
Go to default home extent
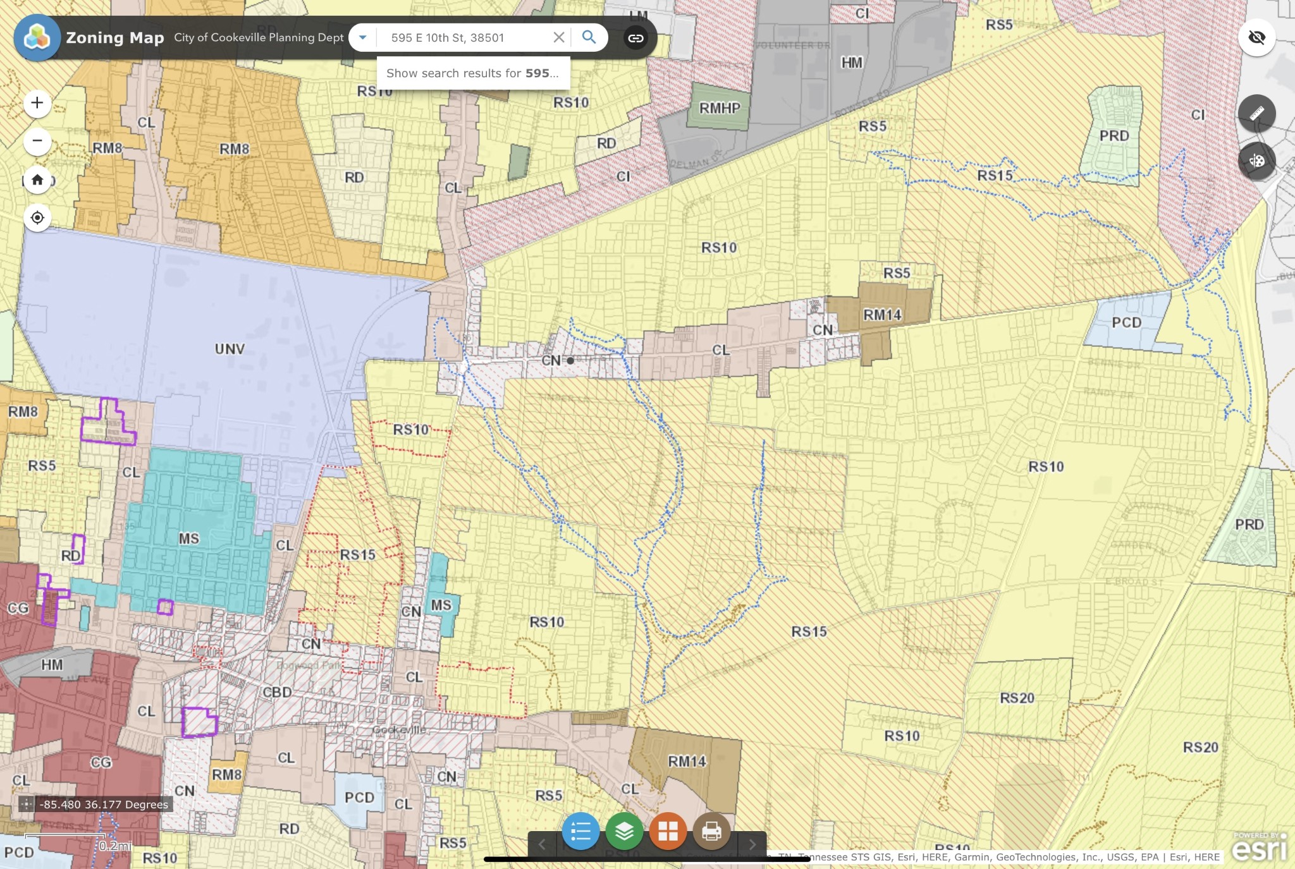(37, 180)
